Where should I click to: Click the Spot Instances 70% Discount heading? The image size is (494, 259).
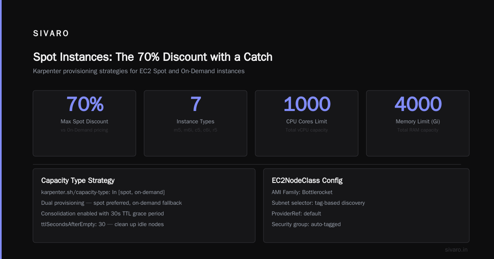(x=153, y=57)
